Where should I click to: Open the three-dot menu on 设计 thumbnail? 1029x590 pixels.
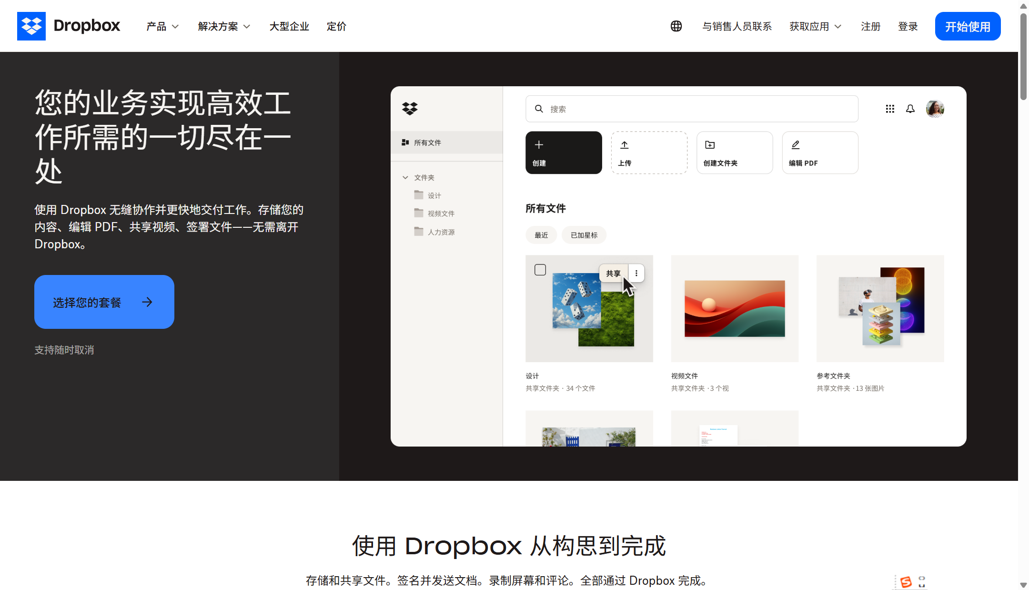tap(636, 273)
